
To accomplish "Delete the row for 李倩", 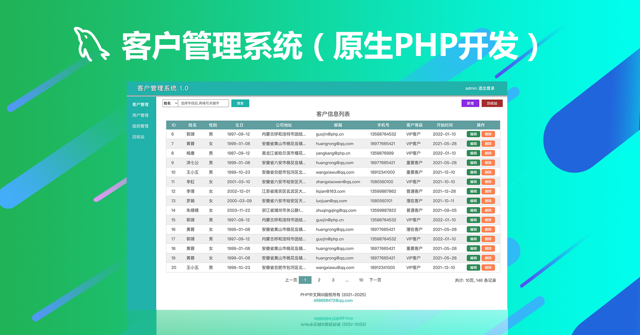I will click(x=488, y=191).
